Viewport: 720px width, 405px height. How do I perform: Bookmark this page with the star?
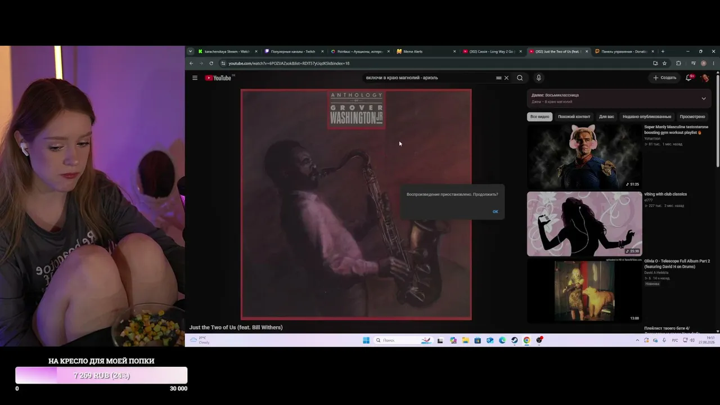664,63
